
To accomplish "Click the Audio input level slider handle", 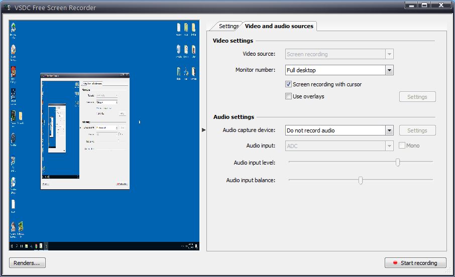I will pyautogui.click(x=398, y=162).
